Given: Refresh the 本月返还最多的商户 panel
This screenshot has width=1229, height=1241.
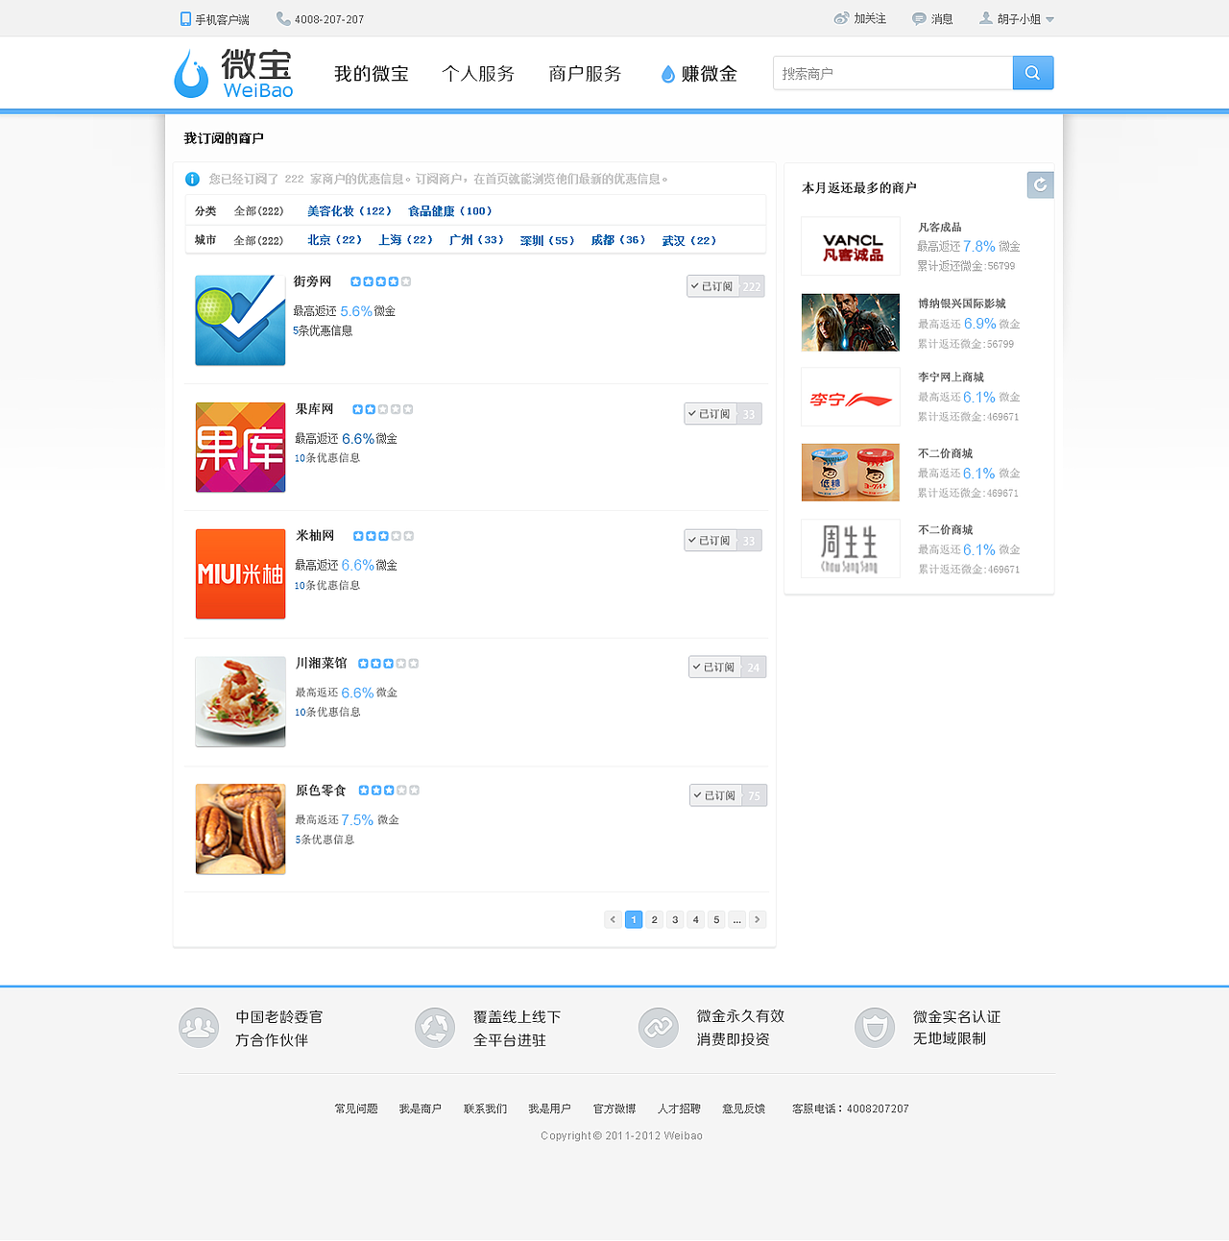Looking at the screenshot, I should pyautogui.click(x=1040, y=184).
